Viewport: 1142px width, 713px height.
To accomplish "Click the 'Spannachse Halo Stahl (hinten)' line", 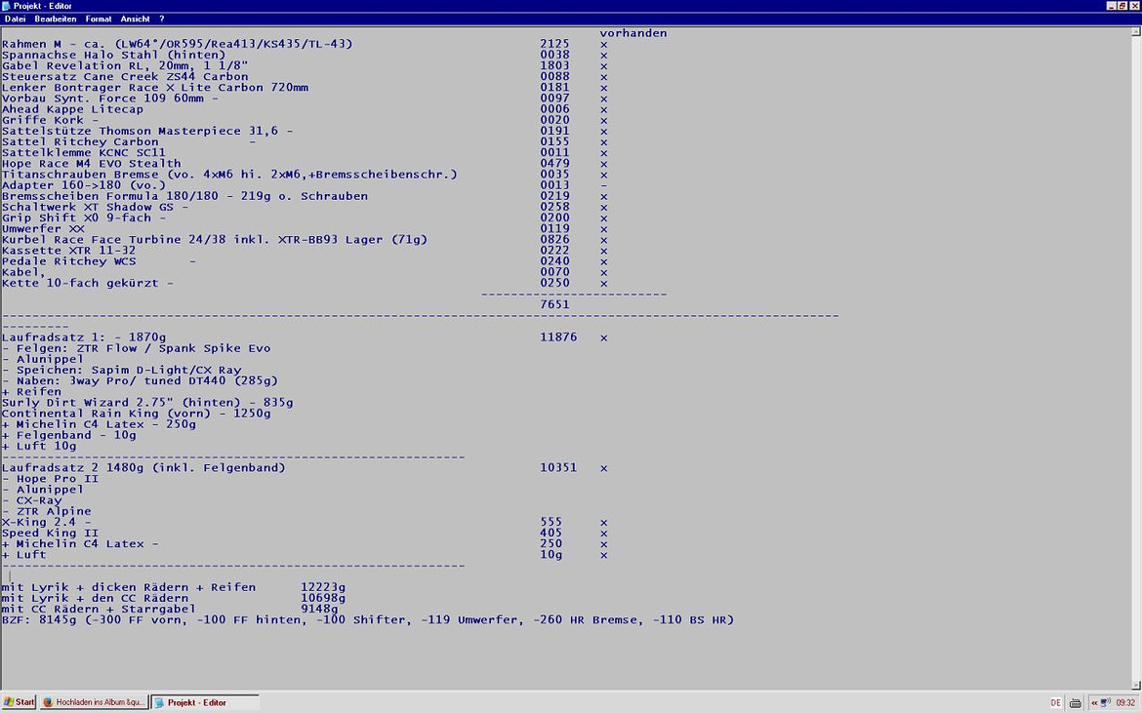I will (113, 56).
